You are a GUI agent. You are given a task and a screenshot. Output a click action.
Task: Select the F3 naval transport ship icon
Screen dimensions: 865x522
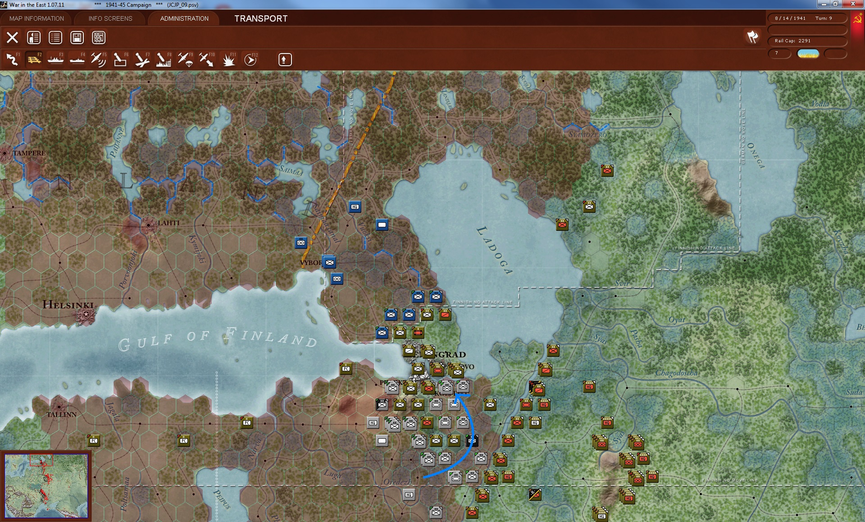(55, 59)
